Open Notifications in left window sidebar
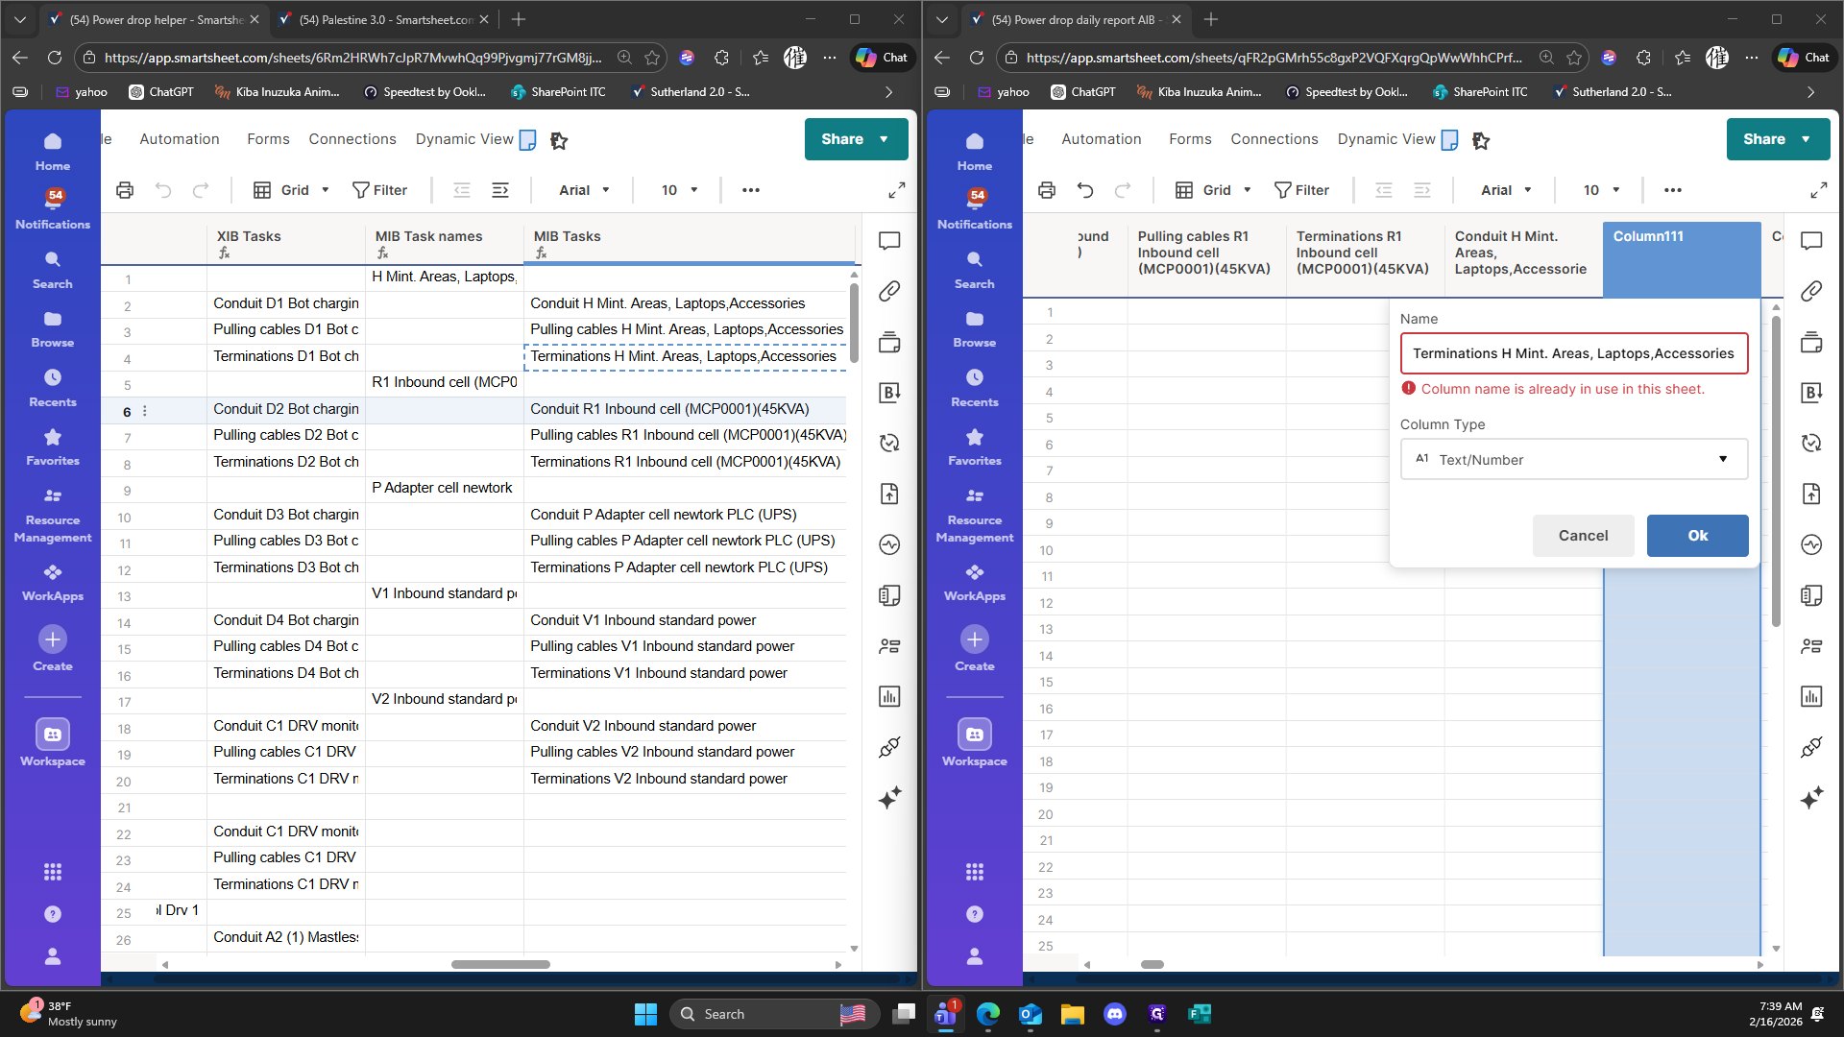Image resolution: width=1844 pixels, height=1037 pixels. pyautogui.click(x=53, y=207)
